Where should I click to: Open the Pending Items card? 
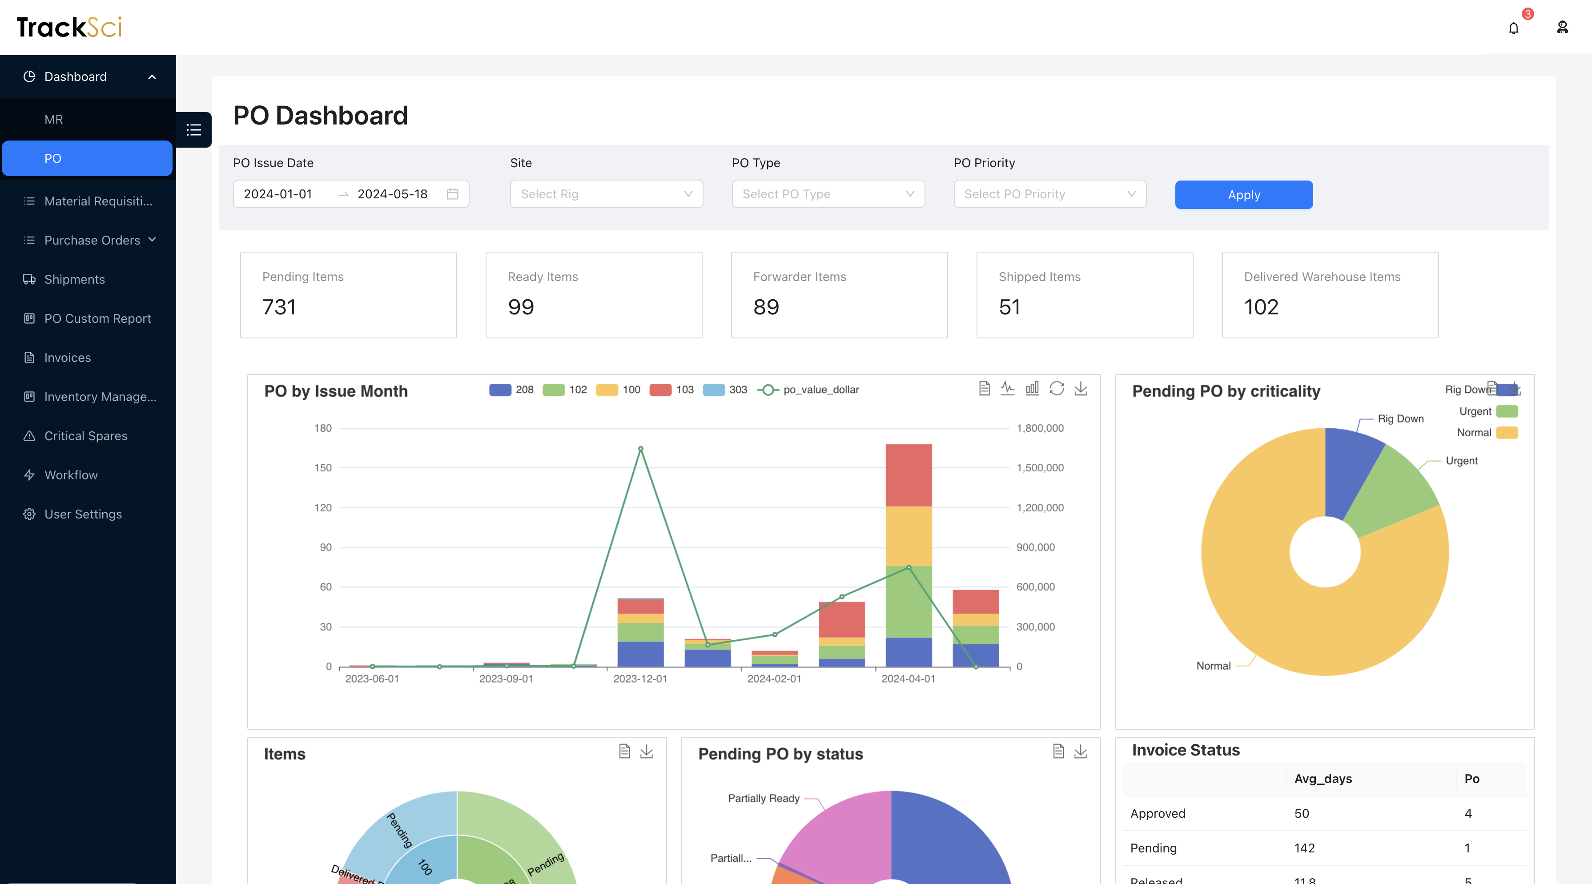pos(349,295)
